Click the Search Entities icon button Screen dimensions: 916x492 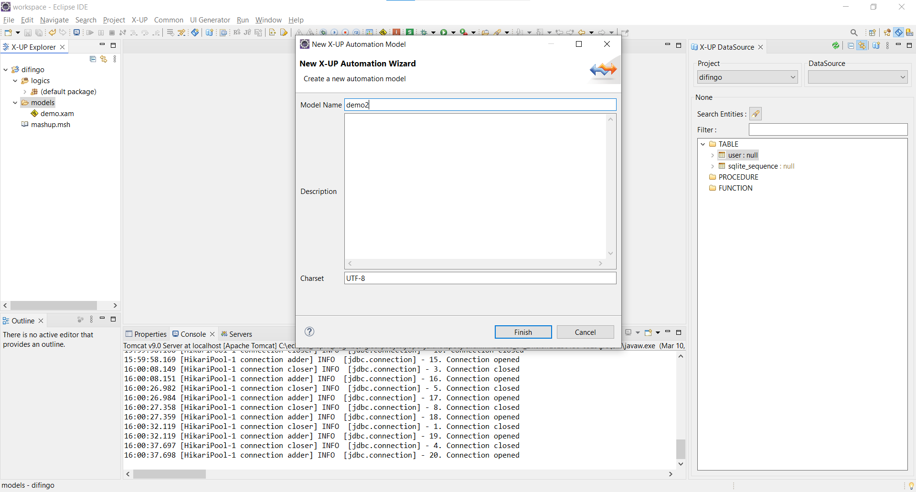tap(755, 114)
